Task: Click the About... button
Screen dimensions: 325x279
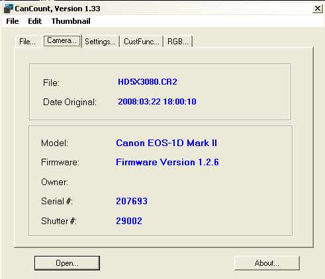Action: [267, 263]
